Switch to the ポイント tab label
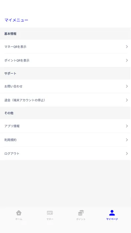The width and height of the screenshot is (131, 233). (x=81, y=219)
